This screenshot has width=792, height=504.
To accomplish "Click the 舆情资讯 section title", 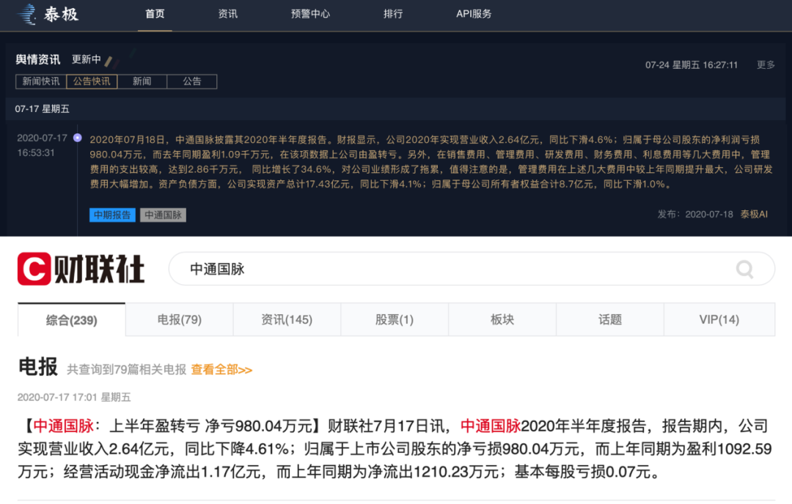I will pos(38,59).
